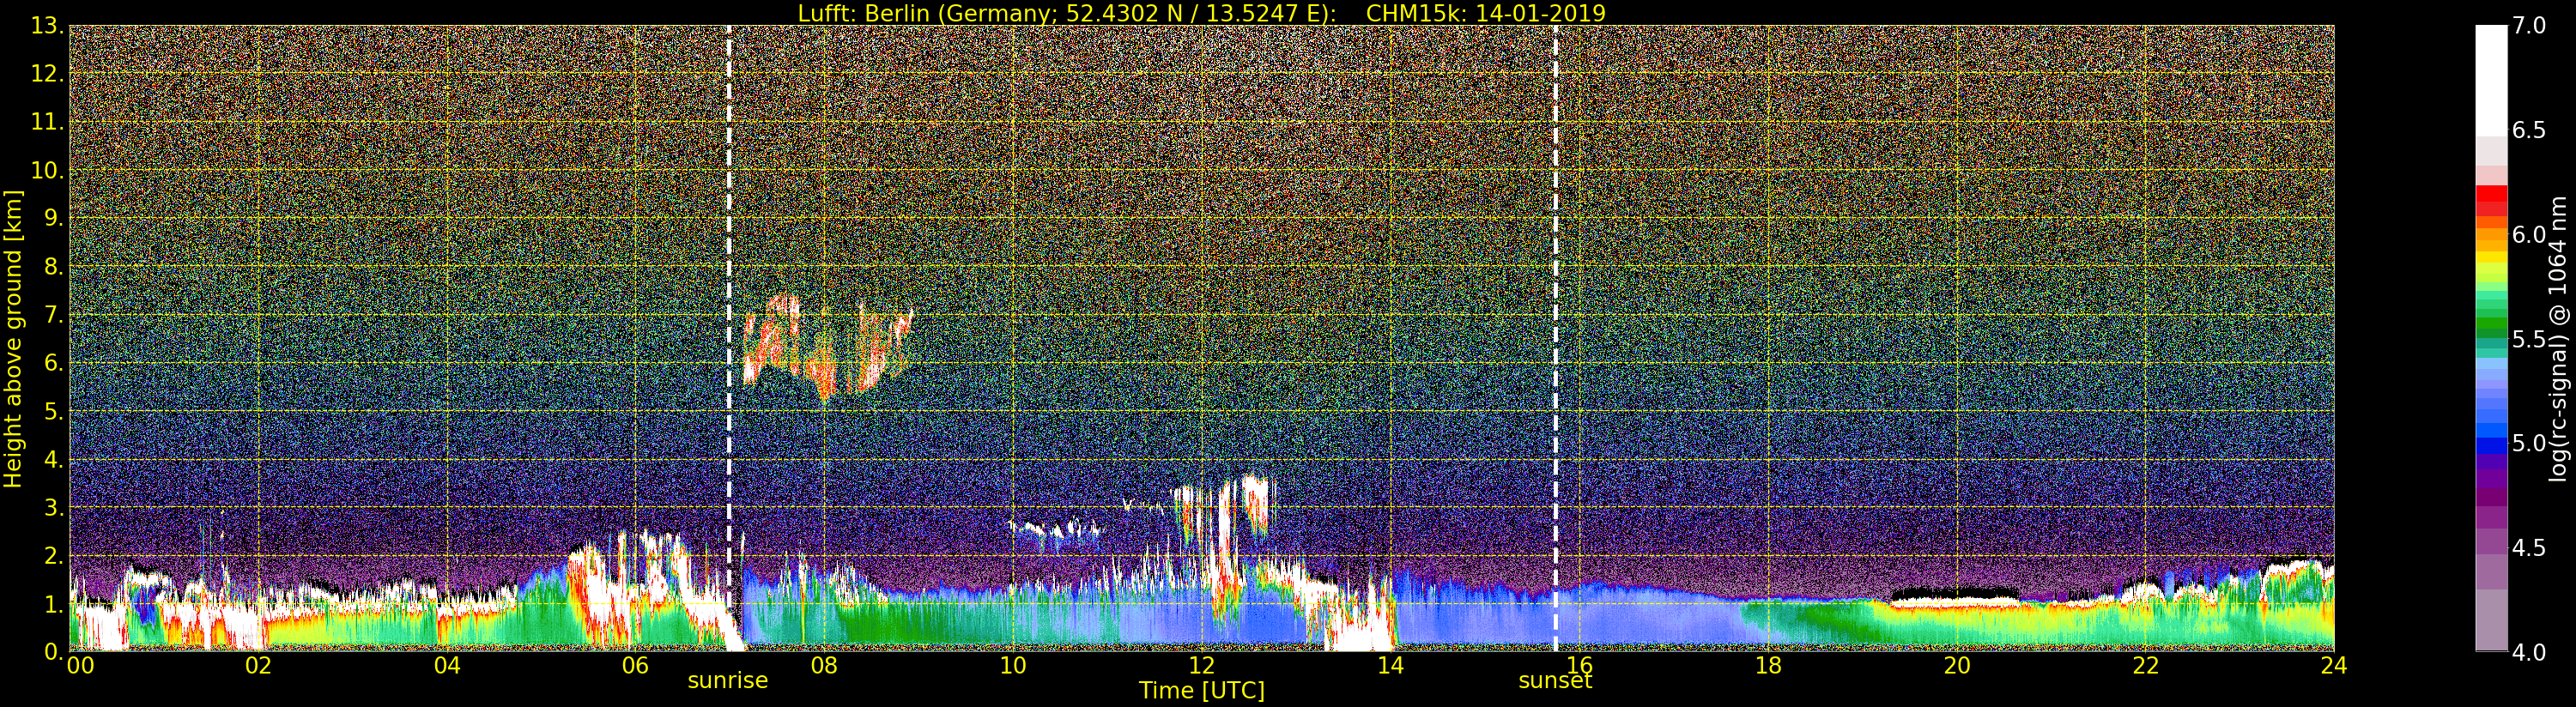This screenshot has height=707, width=2576.
Task: Click the "08" time tick label
Action: point(824,666)
